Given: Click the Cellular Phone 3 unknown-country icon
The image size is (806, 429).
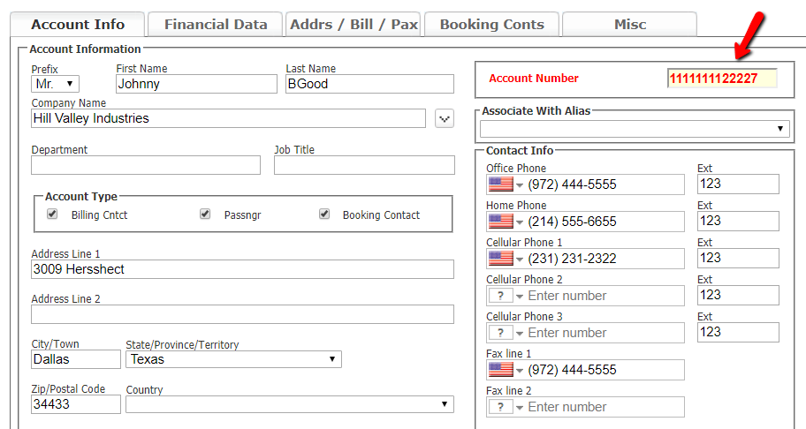Looking at the screenshot, I should [501, 333].
